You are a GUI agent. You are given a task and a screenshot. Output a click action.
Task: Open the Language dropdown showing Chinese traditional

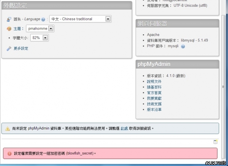pyautogui.click(x=80, y=19)
